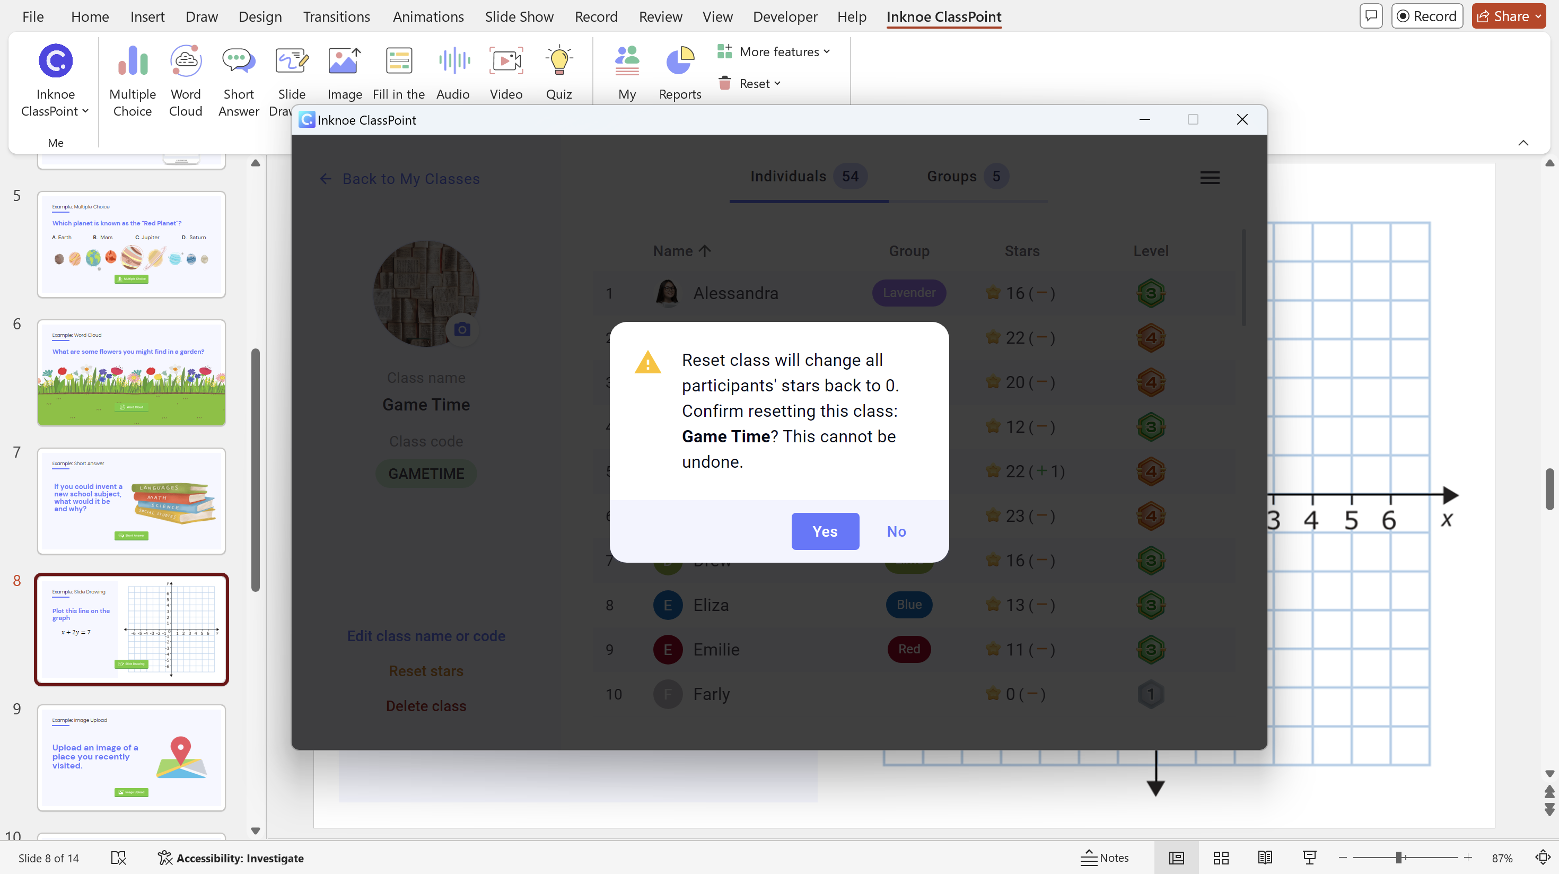Click Emilie's Red group tag

[x=909, y=649]
